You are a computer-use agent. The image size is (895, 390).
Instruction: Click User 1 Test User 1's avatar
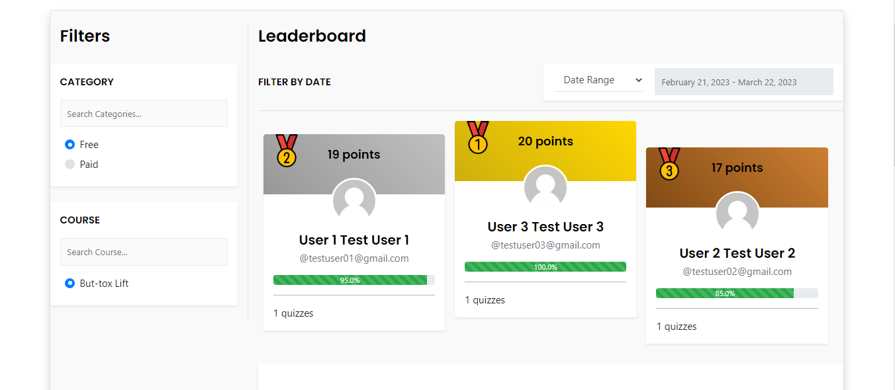354,201
